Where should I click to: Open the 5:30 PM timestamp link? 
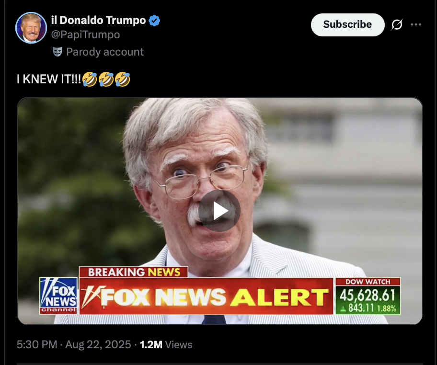click(x=37, y=345)
